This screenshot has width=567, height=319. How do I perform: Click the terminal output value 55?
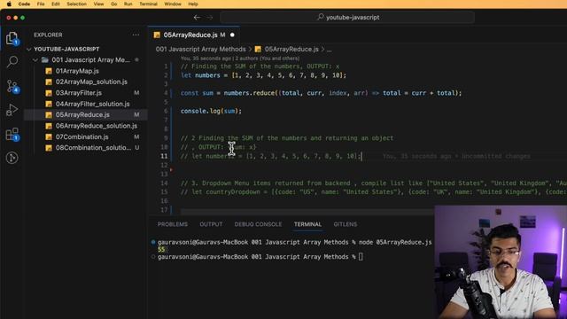pos(161,250)
